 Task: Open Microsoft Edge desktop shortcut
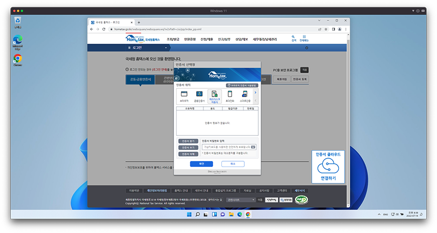[17, 43]
